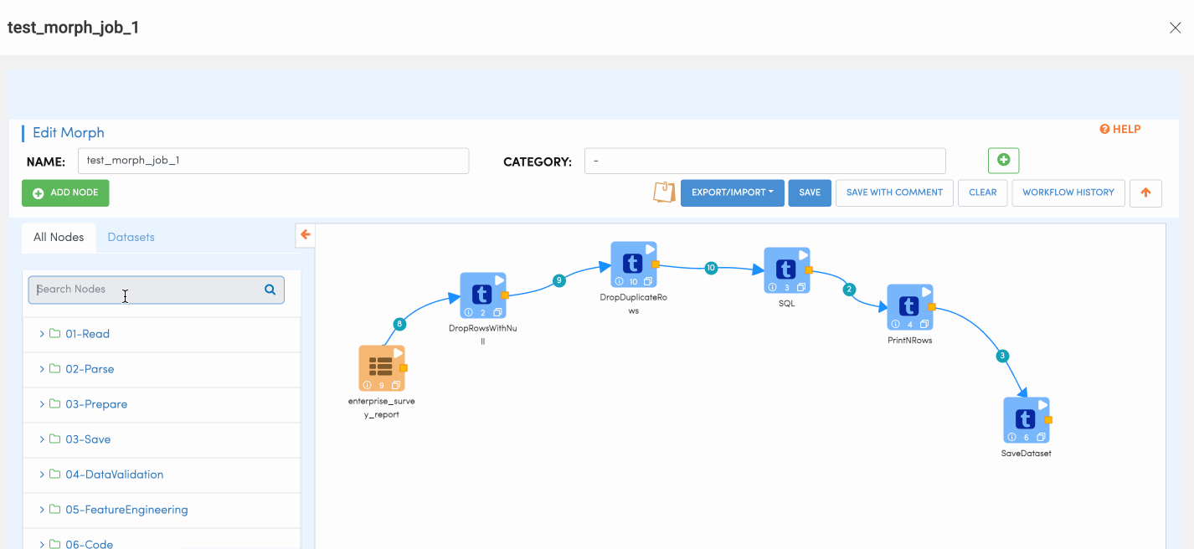Click copy icon on DropRowsWithNull node
Viewport: 1194px width, 549px height.
497,312
